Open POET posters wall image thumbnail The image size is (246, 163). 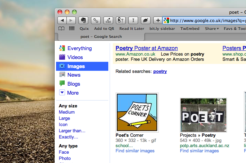(x=203, y=115)
